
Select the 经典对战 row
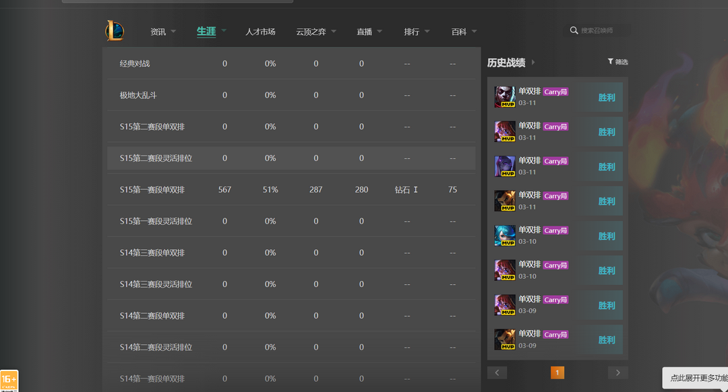pyautogui.click(x=291, y=63)
